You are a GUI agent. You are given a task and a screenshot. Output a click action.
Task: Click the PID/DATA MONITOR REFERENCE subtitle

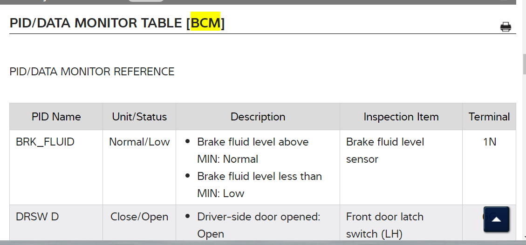pyautogui.click(x=92, y=72)
